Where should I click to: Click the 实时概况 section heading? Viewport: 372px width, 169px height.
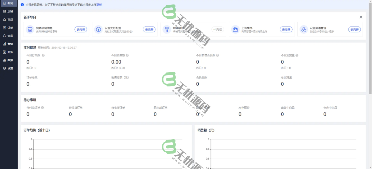point(30,48)
